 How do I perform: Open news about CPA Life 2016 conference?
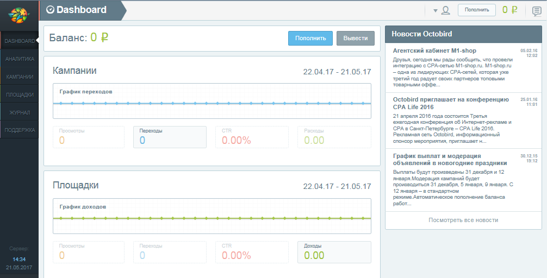451,103
